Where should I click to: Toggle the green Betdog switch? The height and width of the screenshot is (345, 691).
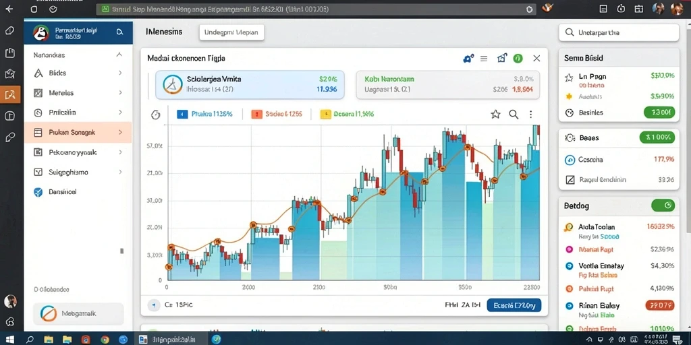[x=663, y=205]
